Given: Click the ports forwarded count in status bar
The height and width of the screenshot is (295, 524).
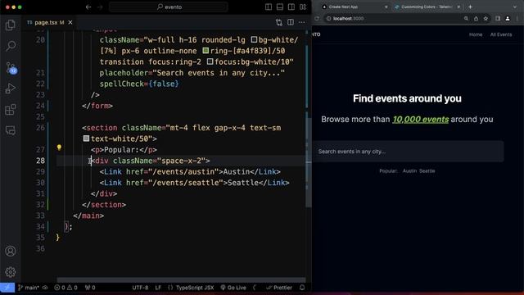Looking at the screenshot, I should coord(90,288).
